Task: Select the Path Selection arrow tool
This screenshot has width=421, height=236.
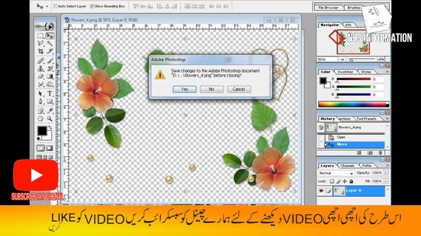Action: coord(41,94)
